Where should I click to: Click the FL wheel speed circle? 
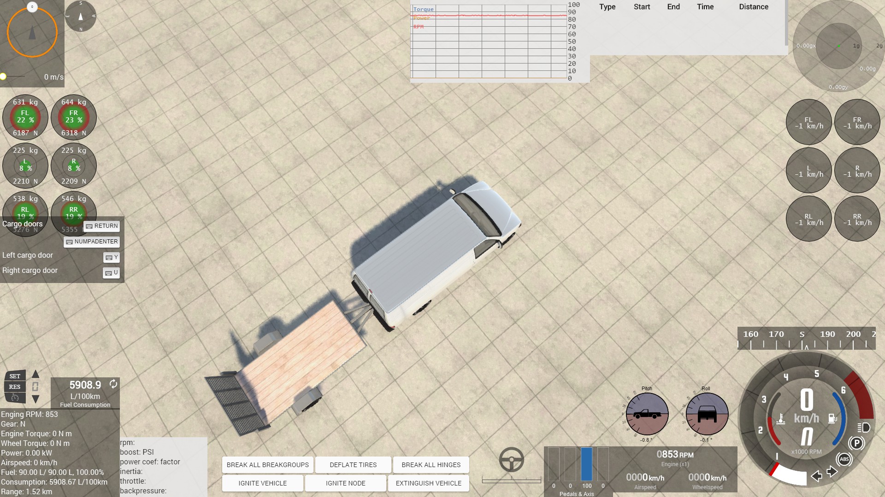(x=809, y=122)
